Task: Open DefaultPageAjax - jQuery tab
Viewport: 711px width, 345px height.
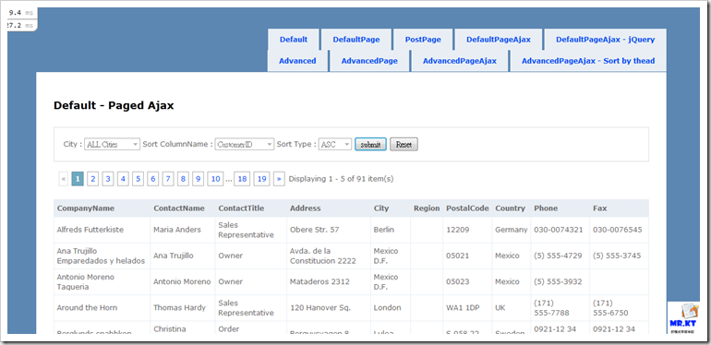Action: (606, 40)
